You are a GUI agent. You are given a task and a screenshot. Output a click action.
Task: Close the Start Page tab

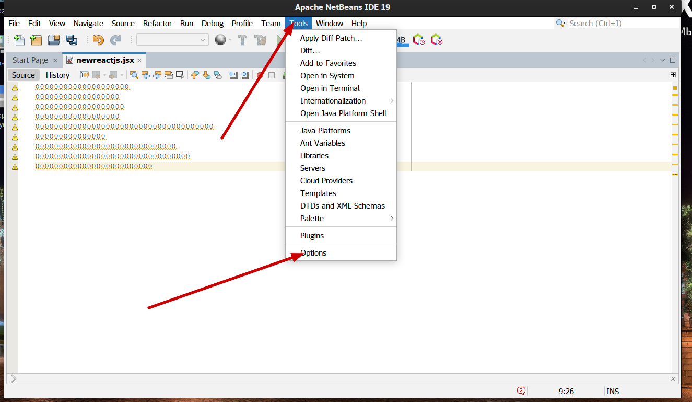coord(55,61)
